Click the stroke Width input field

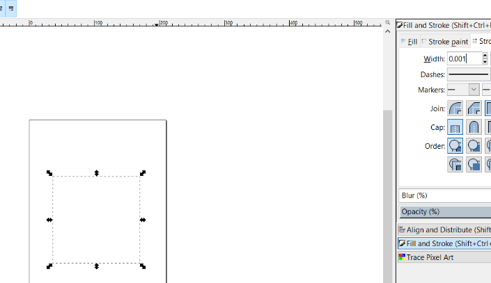tap(465, 59)
